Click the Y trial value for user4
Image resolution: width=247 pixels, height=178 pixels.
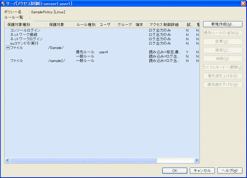point(187,52)
